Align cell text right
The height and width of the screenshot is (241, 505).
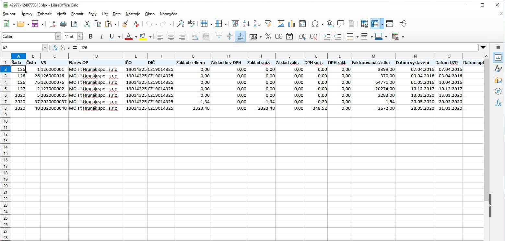(182, 37)
